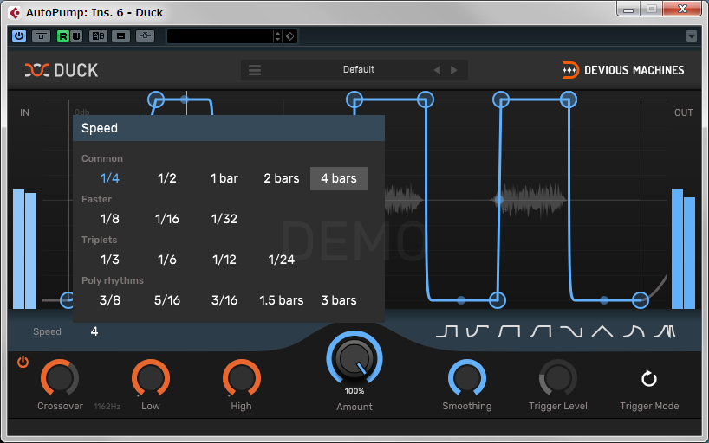The width and height of the screenshot is (709, 443).
Task: Select the fifth downward curve shape preset
Action: pyautogui.click(x=571, y=331)
